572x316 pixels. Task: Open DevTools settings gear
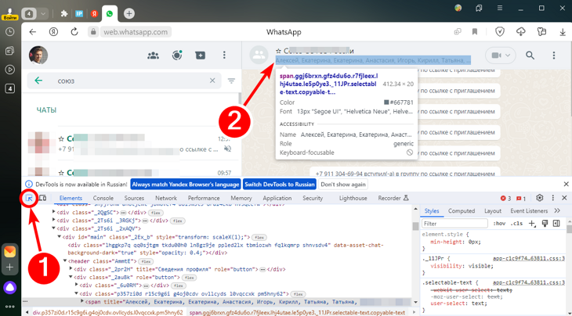(540, 198)
